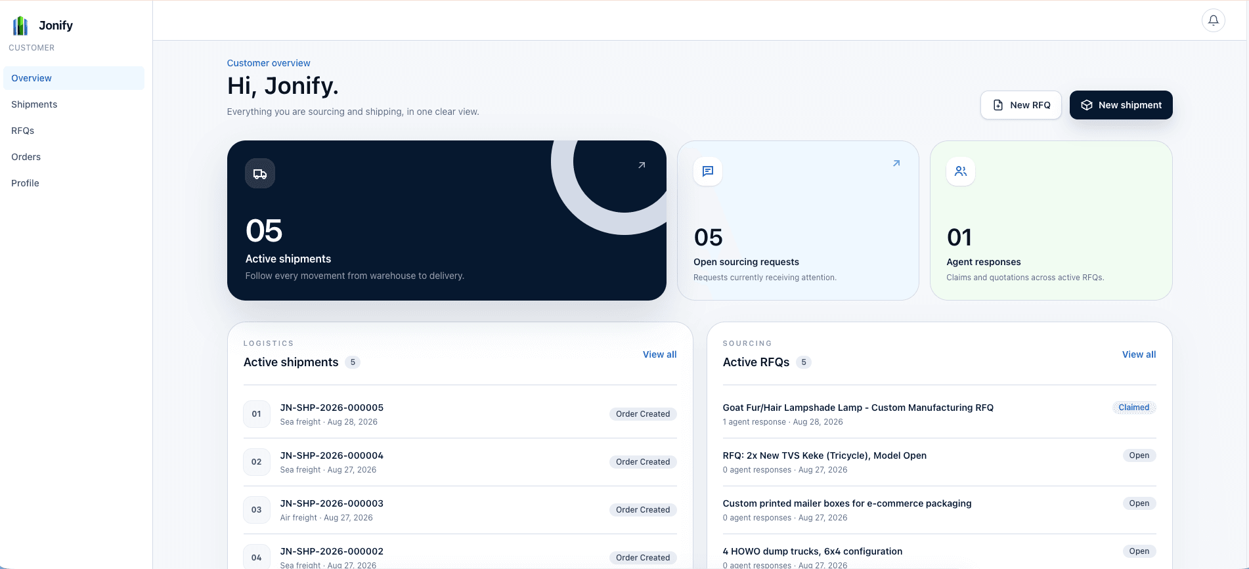Image resolution: width=1249 pixels, height=569 pixels.
Task: Create a New shipment
Action: pyautogui.click(x=1121, y=105)
